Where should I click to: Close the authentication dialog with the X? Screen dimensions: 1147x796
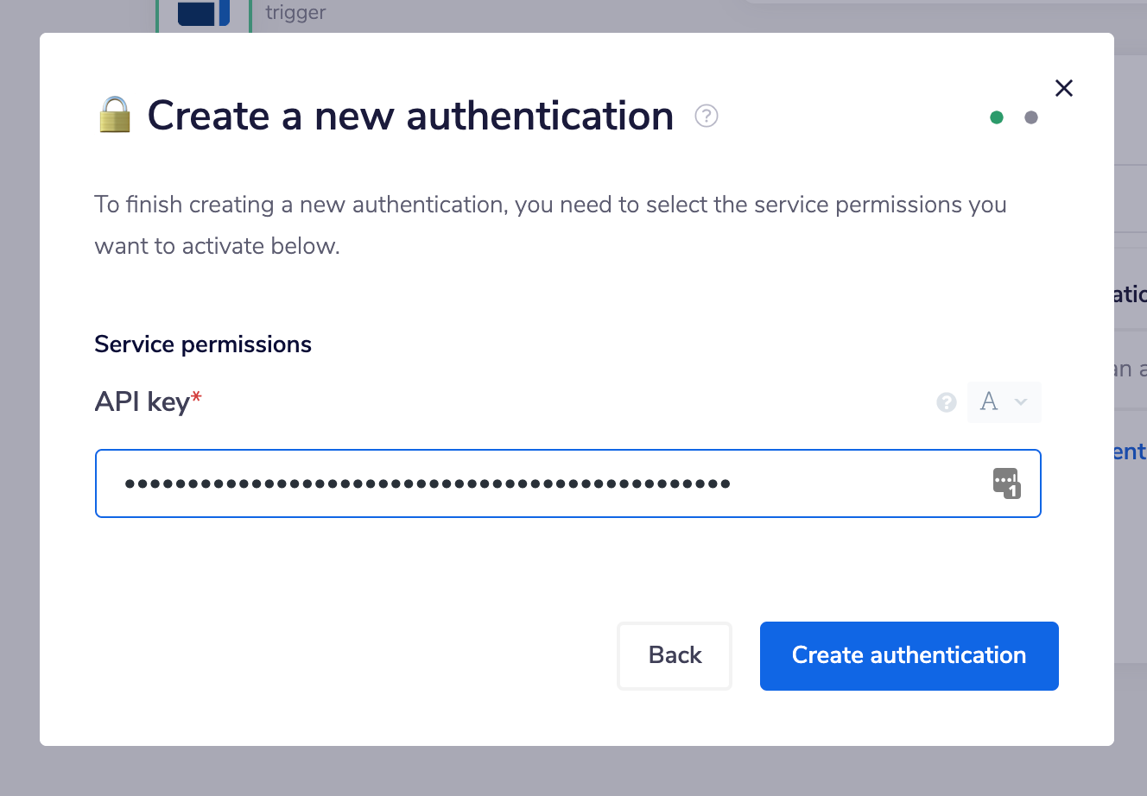click(x=1064, y=88)
